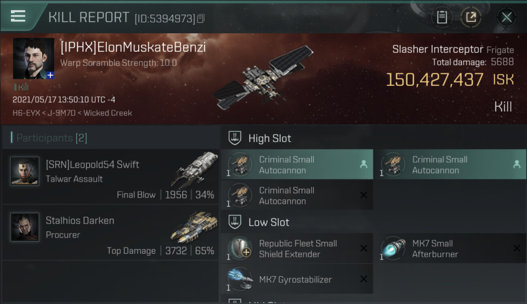Click the H6-EYX system location link
Image resolution: width=527 pixels, height=304 pixels.
click(x=26, y=113)
